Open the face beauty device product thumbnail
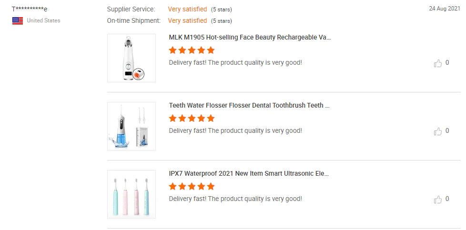466x230 pixels. (x=132, y=58)
